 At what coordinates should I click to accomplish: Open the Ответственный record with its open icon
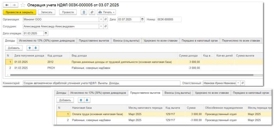pyautogui.click(x=242, y=83)
